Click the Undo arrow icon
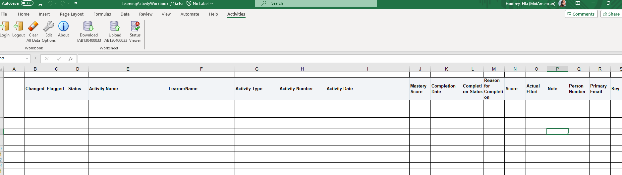This screenshot has width=622, height=175. [50, 3]
